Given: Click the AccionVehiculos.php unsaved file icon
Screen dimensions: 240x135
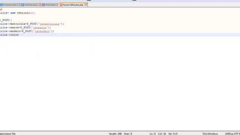Looking at the screenshot, I should tap(61, 5).
